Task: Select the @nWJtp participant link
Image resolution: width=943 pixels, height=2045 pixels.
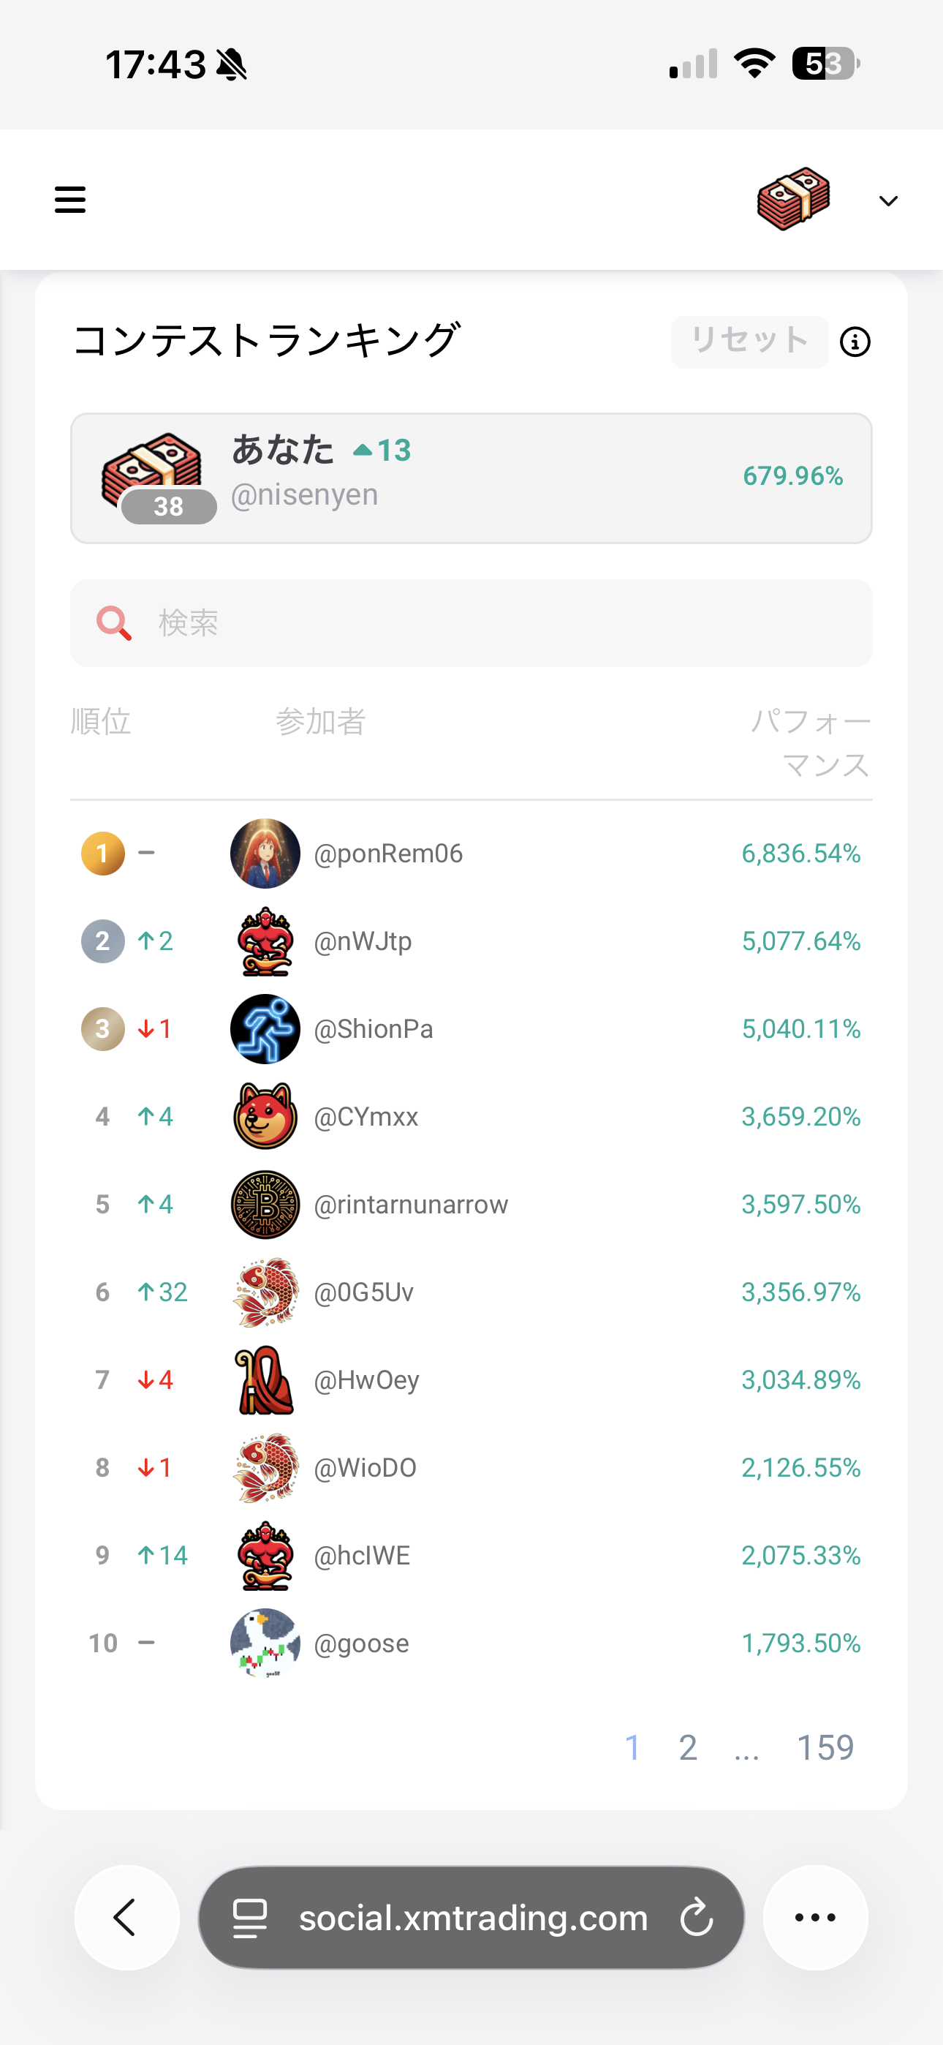Action: pos(363,941)
